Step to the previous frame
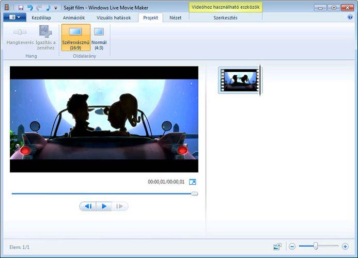This screenshot has width=358, height=258. pos(88,206)
